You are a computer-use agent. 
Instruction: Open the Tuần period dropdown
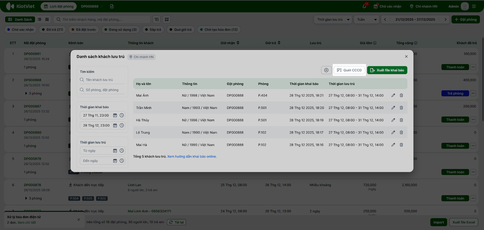point(366,20)
